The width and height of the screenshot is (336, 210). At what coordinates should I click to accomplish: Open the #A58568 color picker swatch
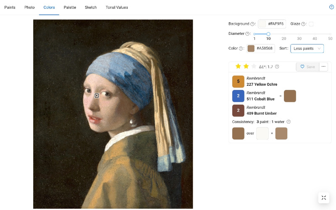tap(251, 48)
